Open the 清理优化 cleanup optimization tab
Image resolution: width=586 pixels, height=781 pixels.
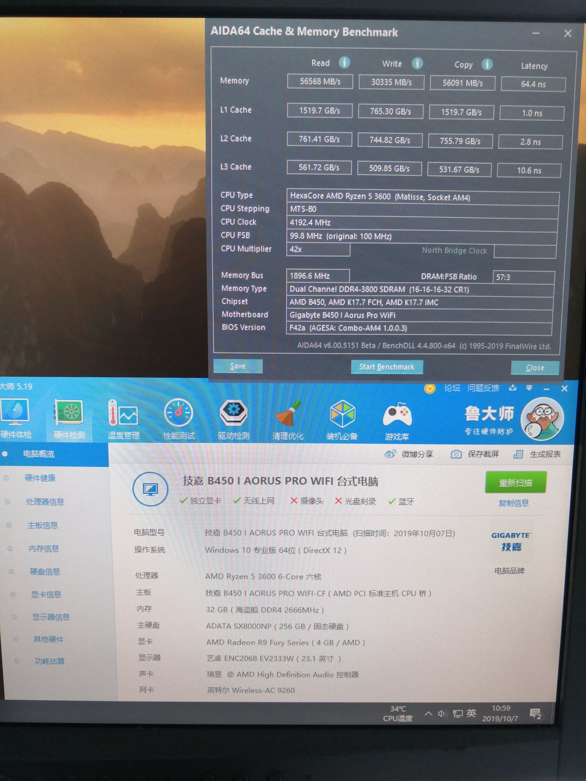click(x=288, y=421)
